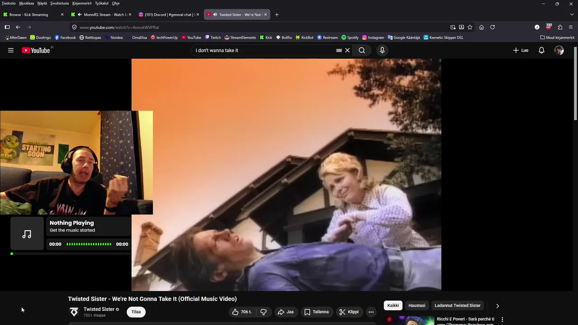The width and height of the screenshot is (578, 325).
Task: Switch to MonniRS Stream tab
Action: pyautogui.click(x=102, y=14)
